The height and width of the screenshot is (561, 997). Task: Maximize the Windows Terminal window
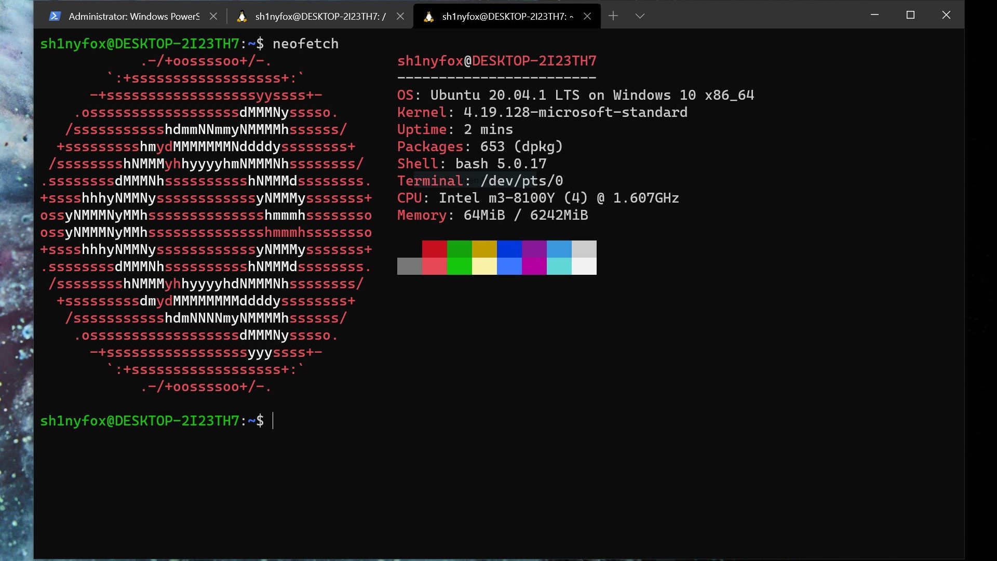click(x=910, y=15)
